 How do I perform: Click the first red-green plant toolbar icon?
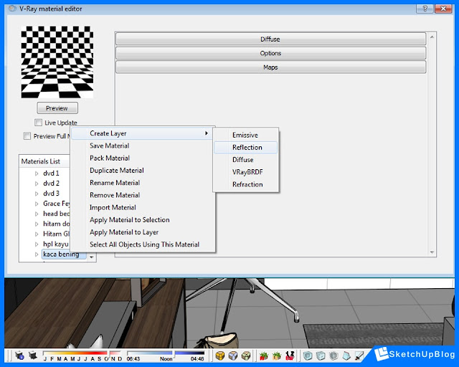[x=264, y=356]
